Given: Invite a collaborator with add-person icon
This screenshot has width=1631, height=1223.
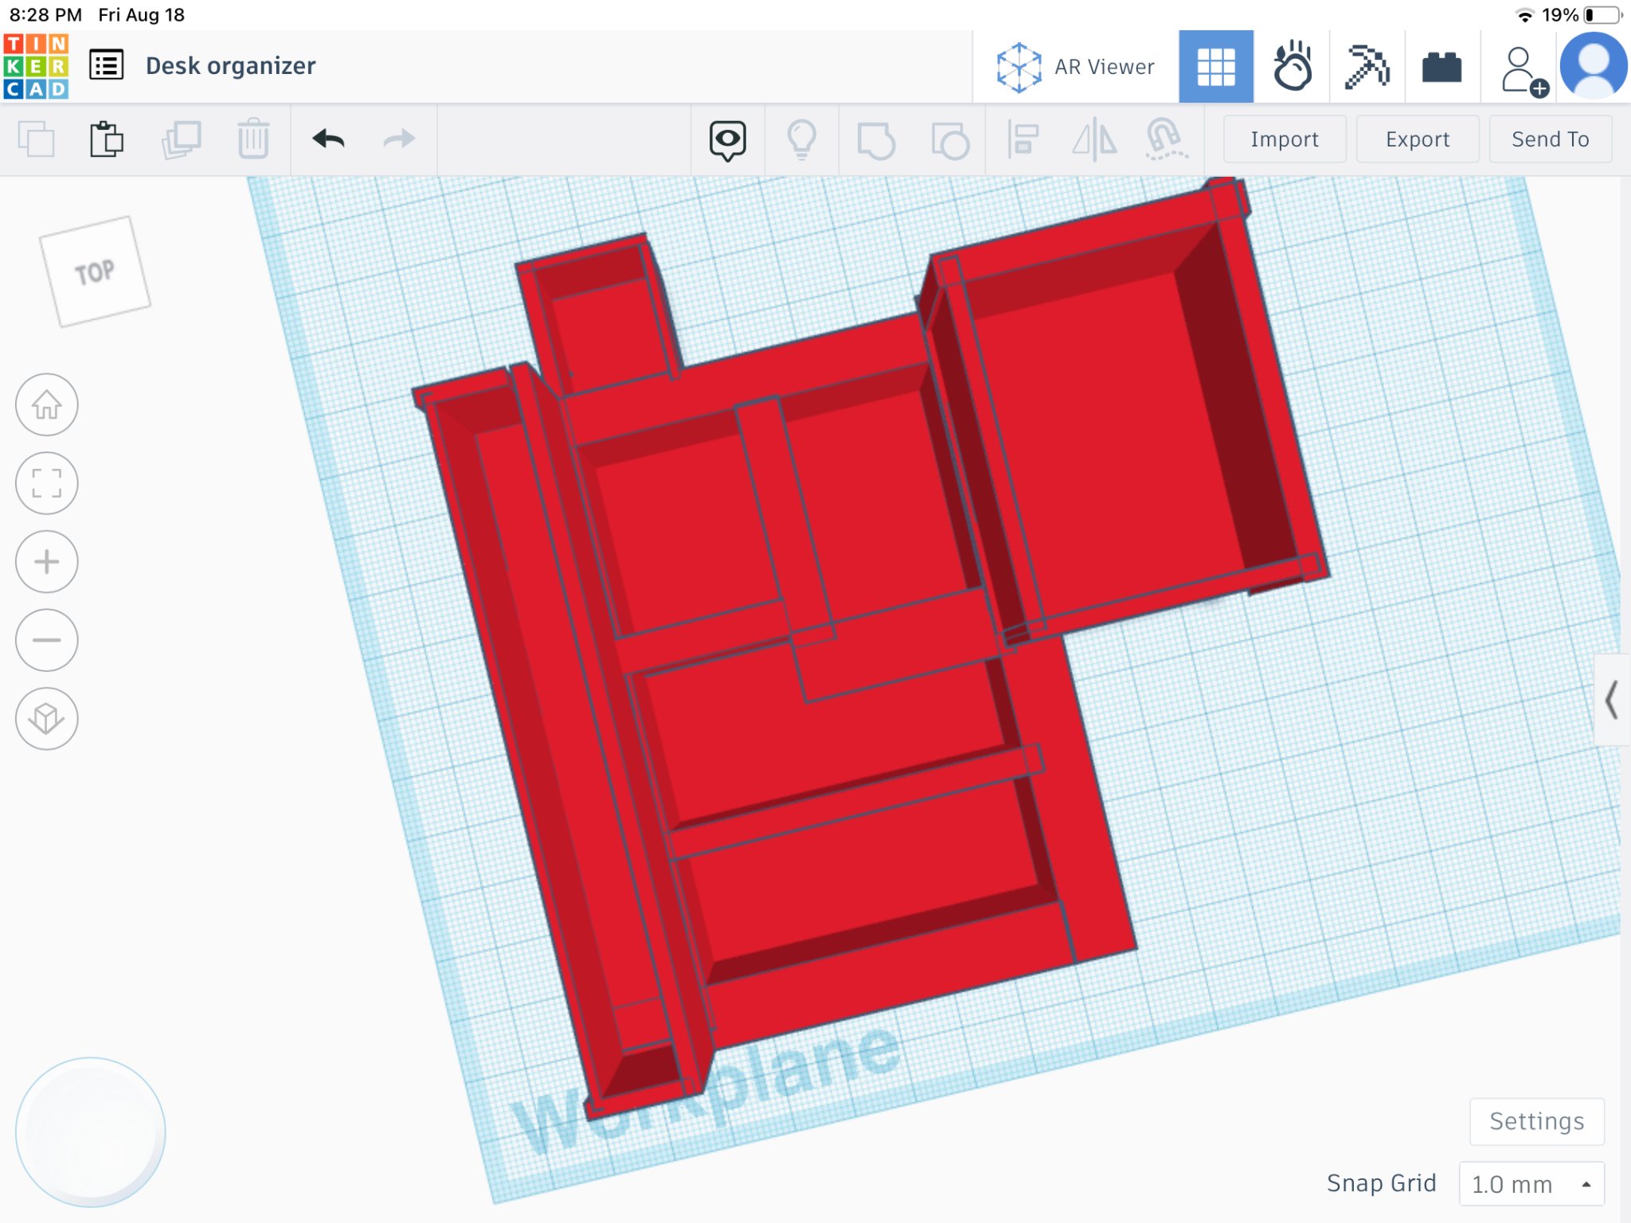Looking at the screenshot, I should tap(1523, 70).
